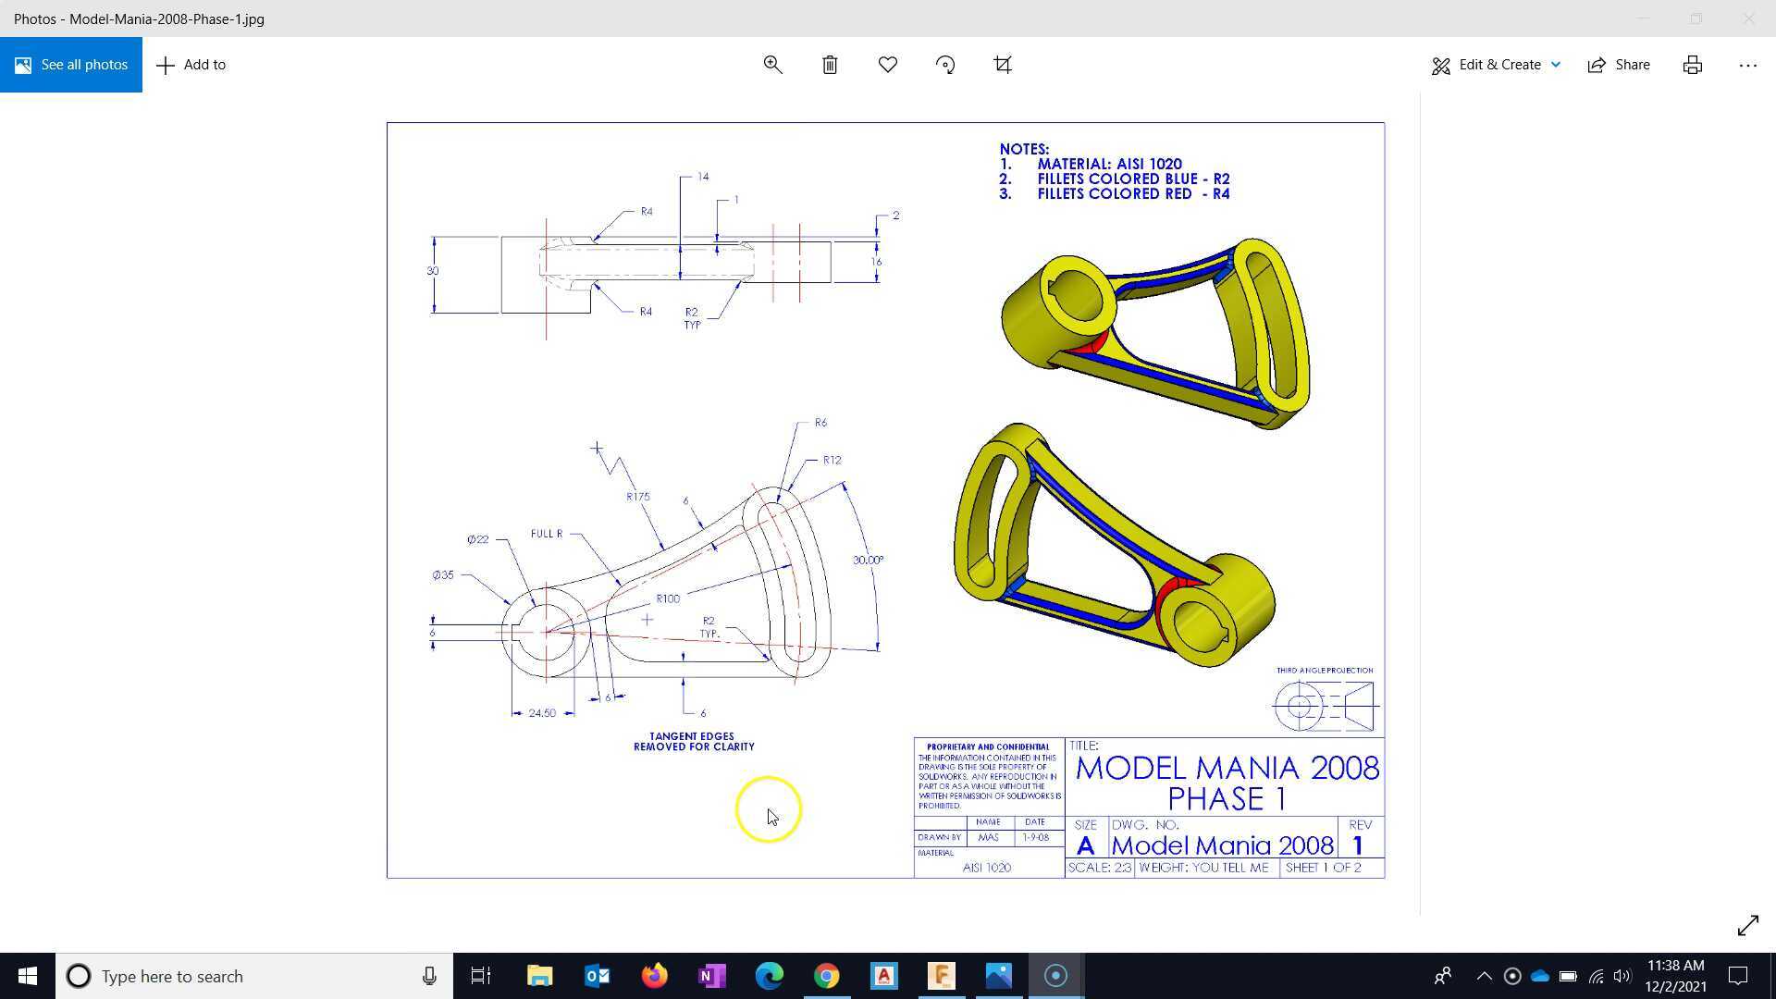Click the Zoom magnifier icon

(772, 65)
